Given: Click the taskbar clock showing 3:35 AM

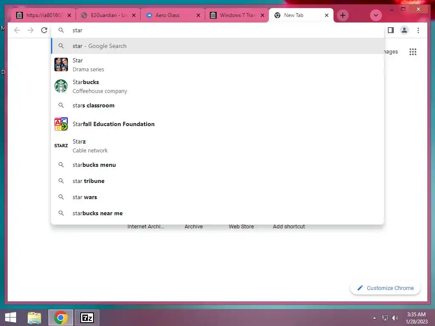Looking at the screenshot, I should point(416,318).
